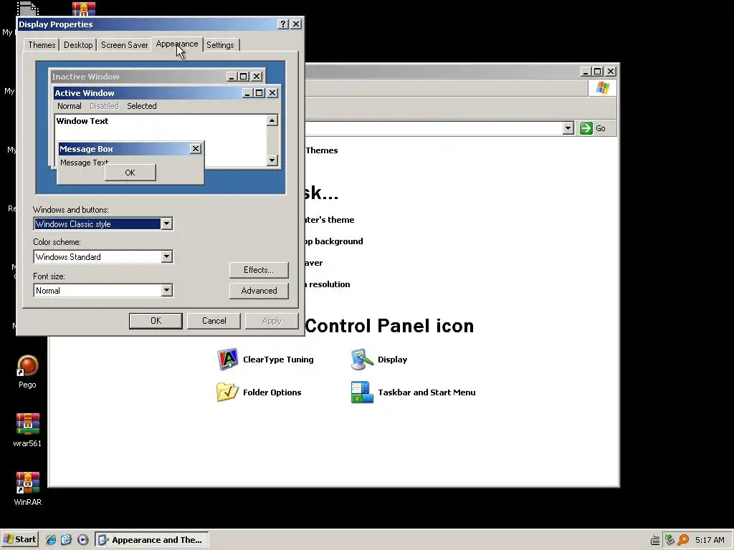Click the Active Window title bar preview
The image size is (734, 550).
(166, 92)
